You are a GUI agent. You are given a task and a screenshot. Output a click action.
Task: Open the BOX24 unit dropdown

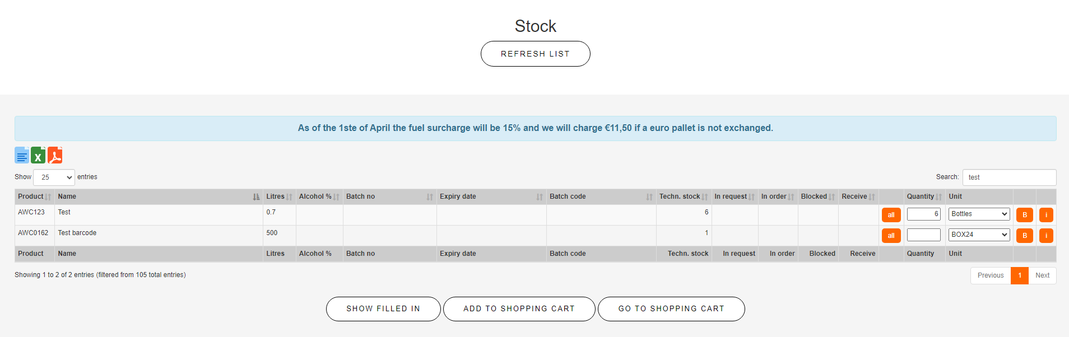(x=979, y=235)
